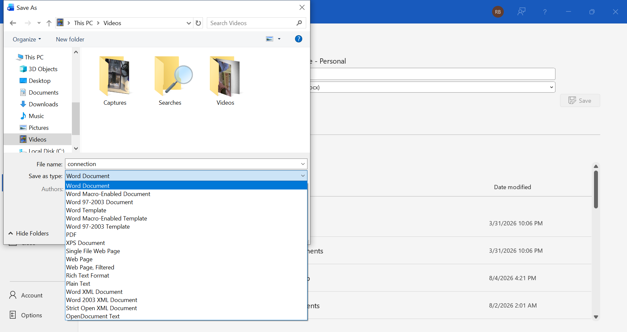Viewport: 627px width, 332px height.
Task: Choose Word Macro-Enabled Template type
Action: [186, 219]
